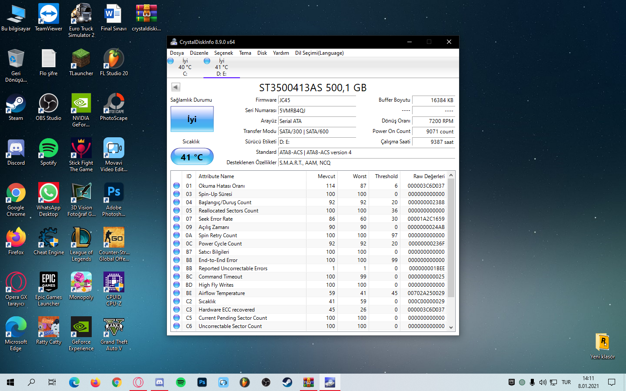Open Geri Dönüşüm recycle bin icon
The height and width of the screenshot is (391, 626).
pos(16,66)
